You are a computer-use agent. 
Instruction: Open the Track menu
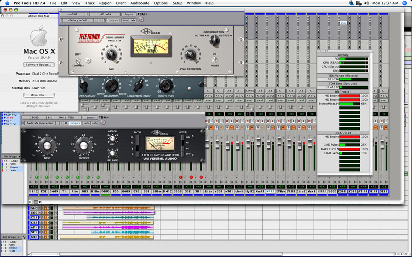click(x=90, y=3)
